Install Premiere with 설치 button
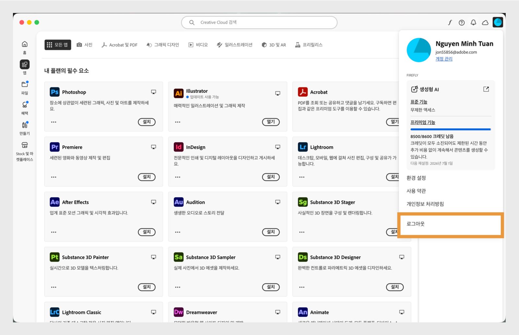The image size is (519, 335). pyautogui.click(x=147, y=177)
